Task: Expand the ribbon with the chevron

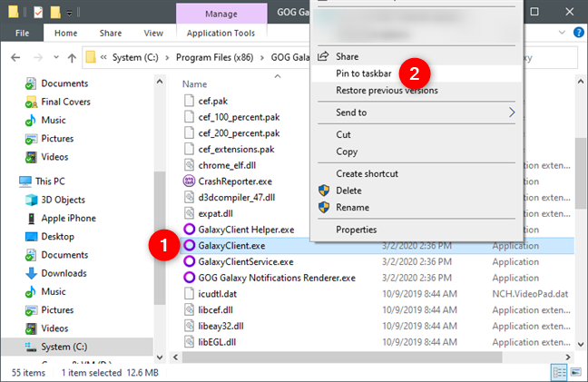Action: (x=562, y=33)
